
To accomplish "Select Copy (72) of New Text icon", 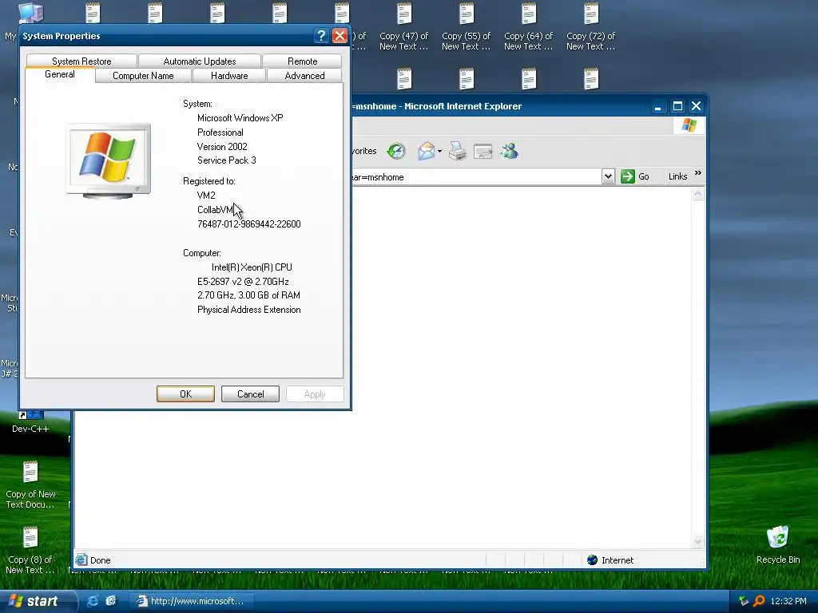I will (590, 27).
